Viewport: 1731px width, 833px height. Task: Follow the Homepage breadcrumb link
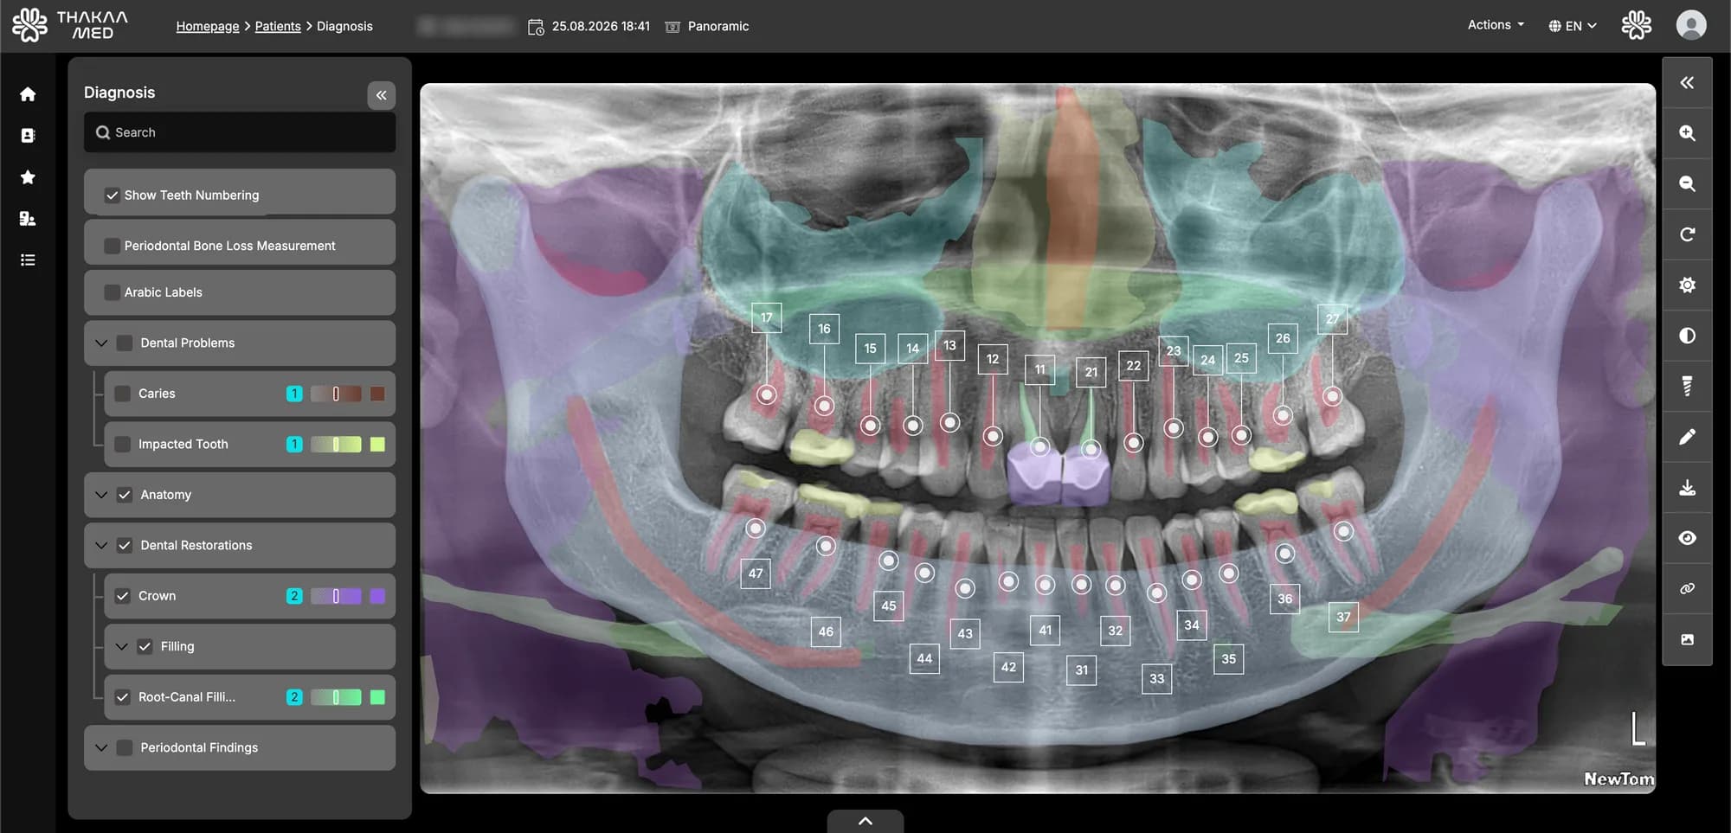[x=208, y=26]
